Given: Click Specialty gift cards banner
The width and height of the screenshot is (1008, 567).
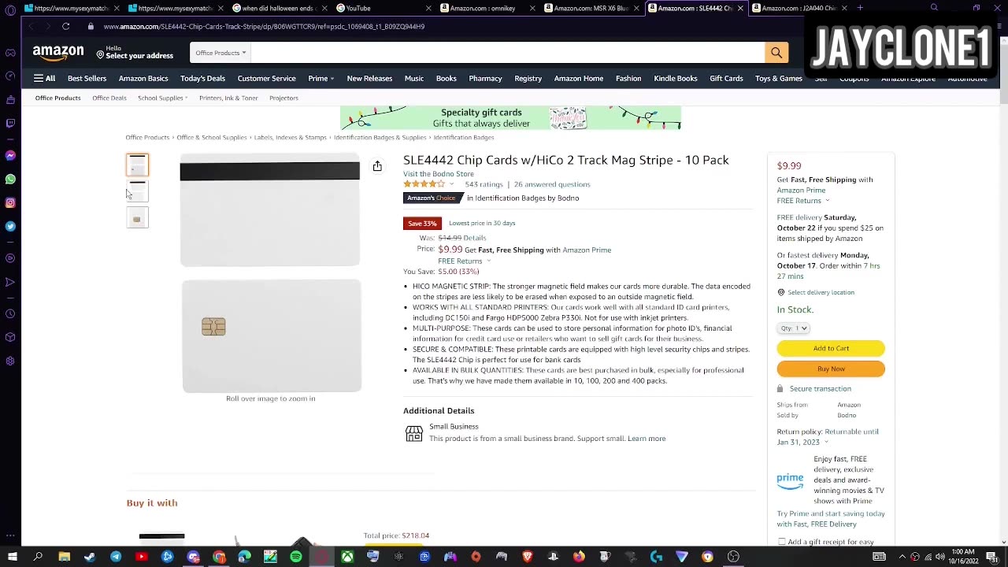Looking at the screenshot, I should pos(510,118).
